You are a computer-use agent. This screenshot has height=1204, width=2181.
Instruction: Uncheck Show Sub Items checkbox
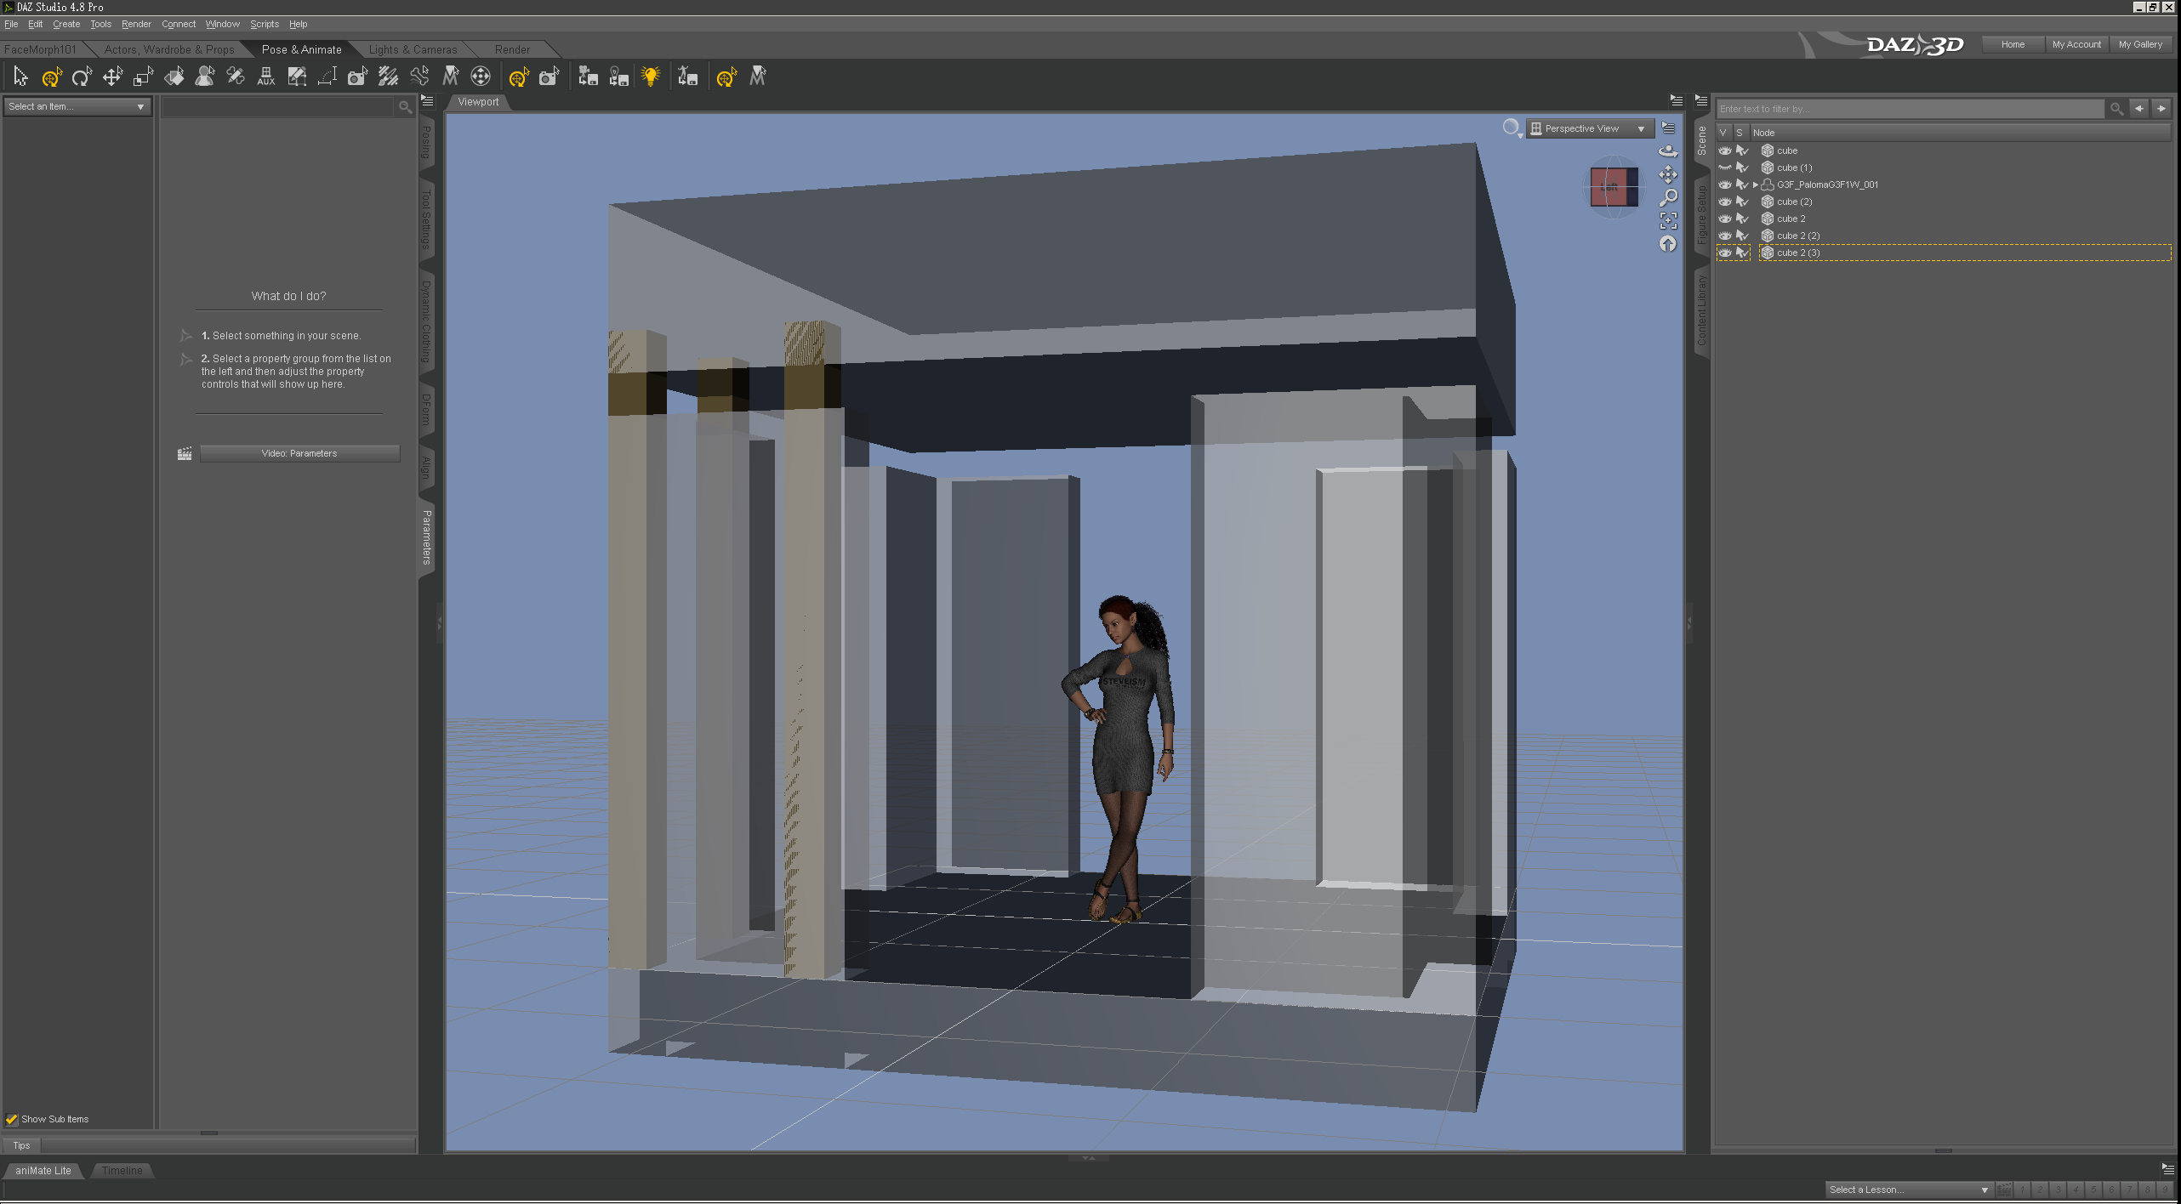point(12,1119)
